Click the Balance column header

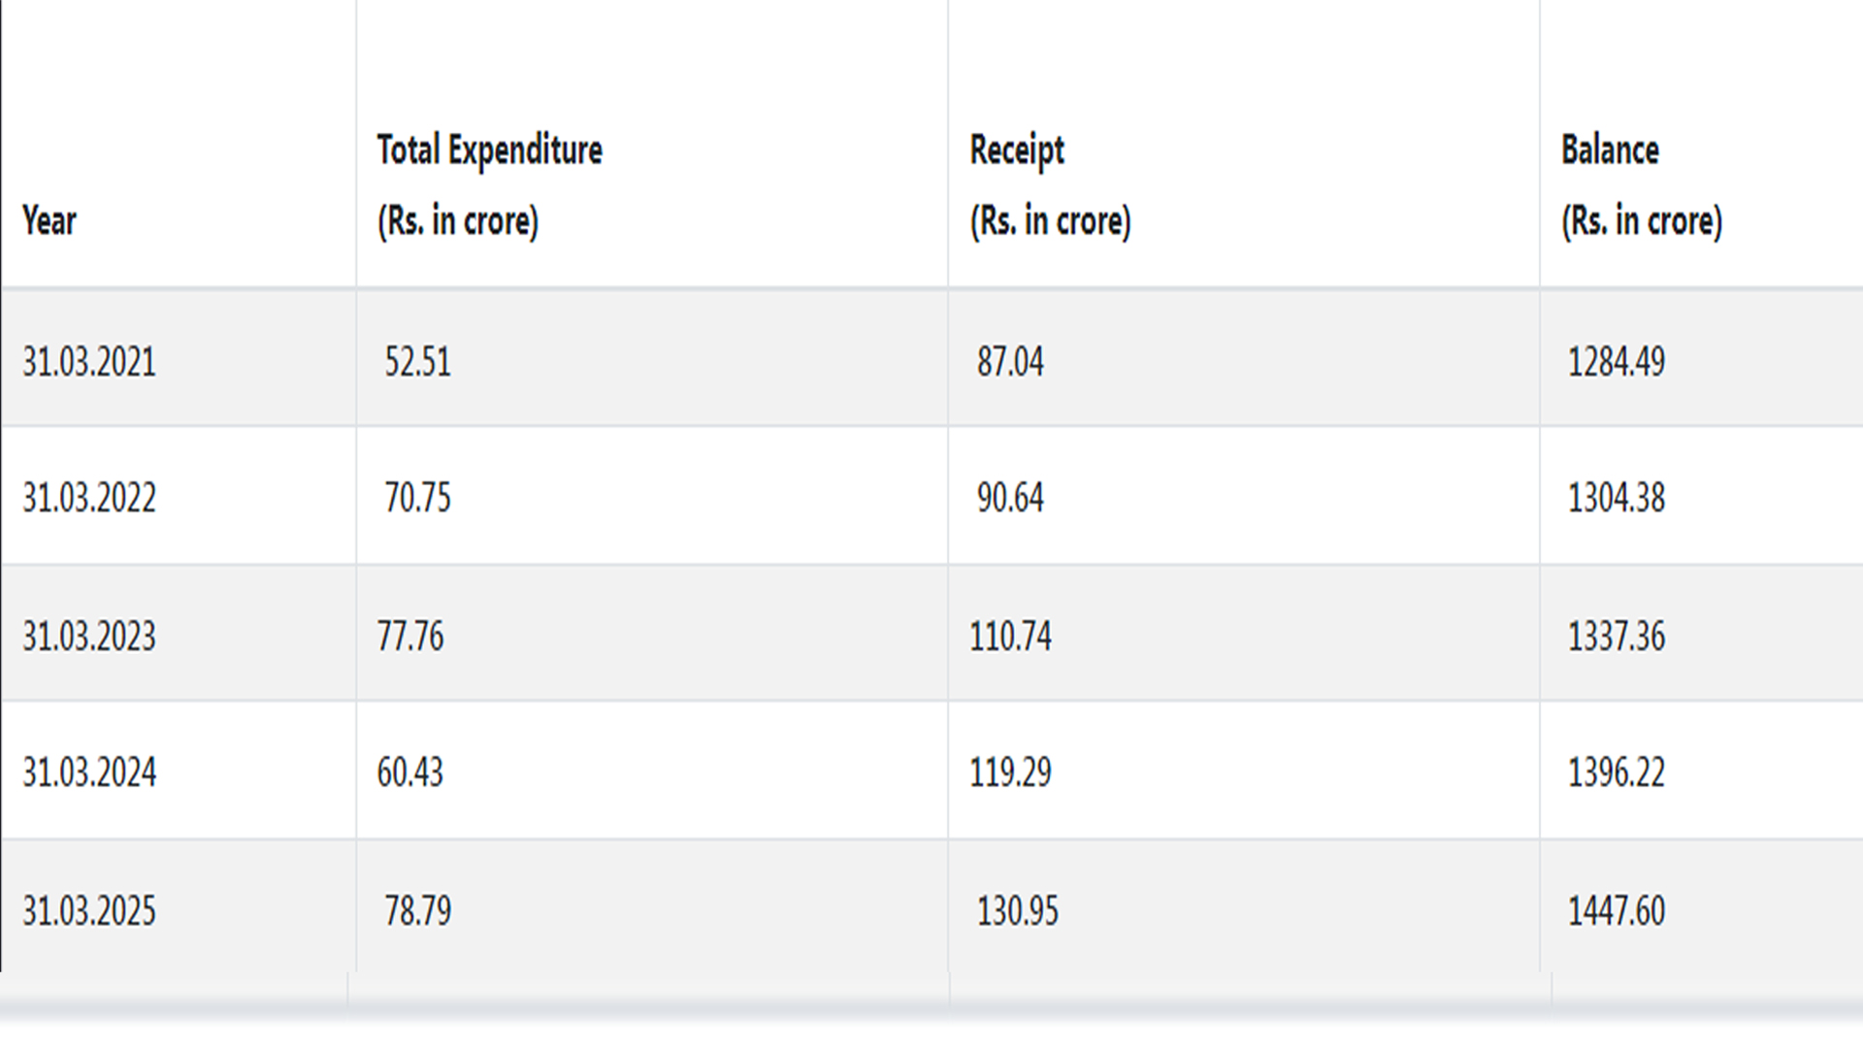[x=1641, y=184]
